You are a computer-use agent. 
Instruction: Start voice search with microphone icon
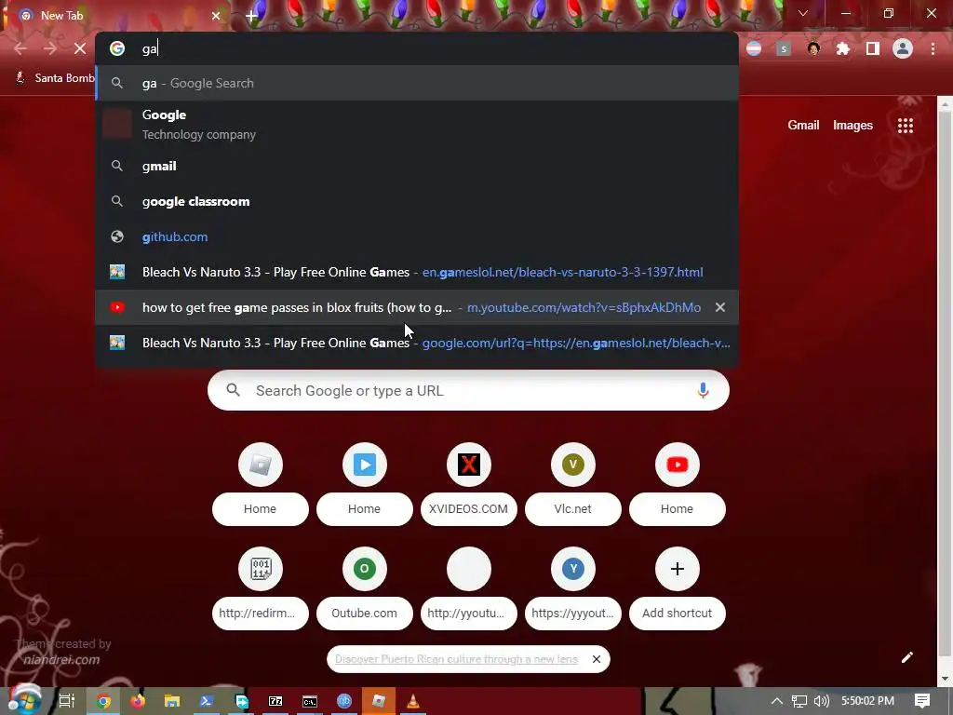click(703, 390)
